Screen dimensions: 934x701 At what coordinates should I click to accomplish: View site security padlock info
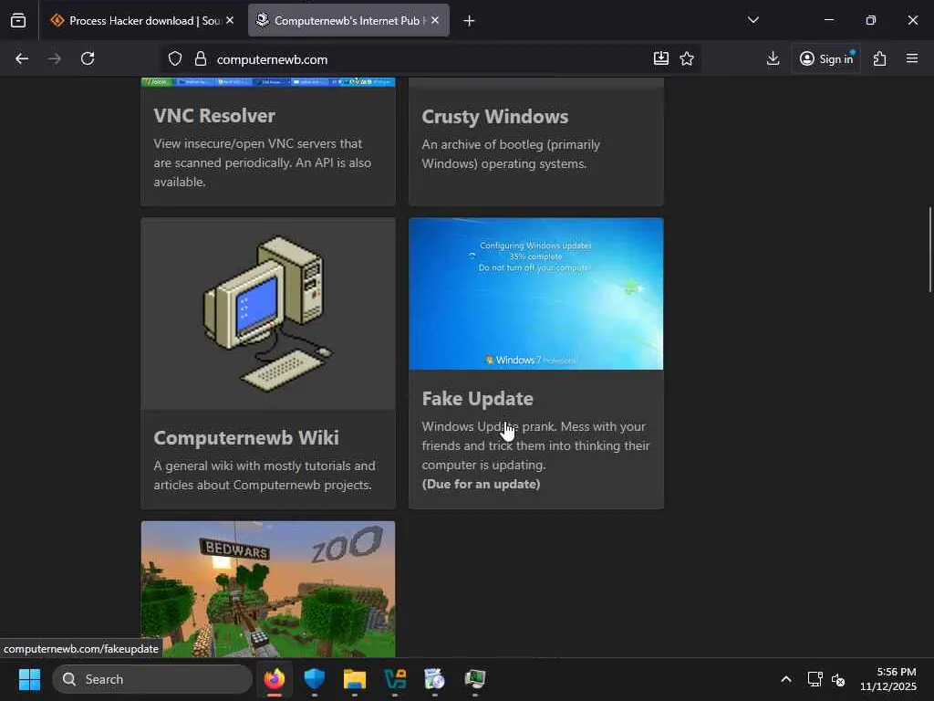coord(201,59)
